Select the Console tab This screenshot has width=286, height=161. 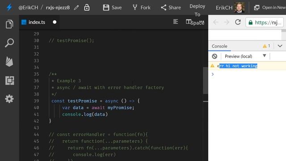pos(219,46)
